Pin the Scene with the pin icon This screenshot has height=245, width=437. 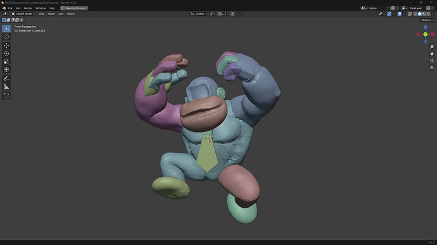click(x=388, y=8)
